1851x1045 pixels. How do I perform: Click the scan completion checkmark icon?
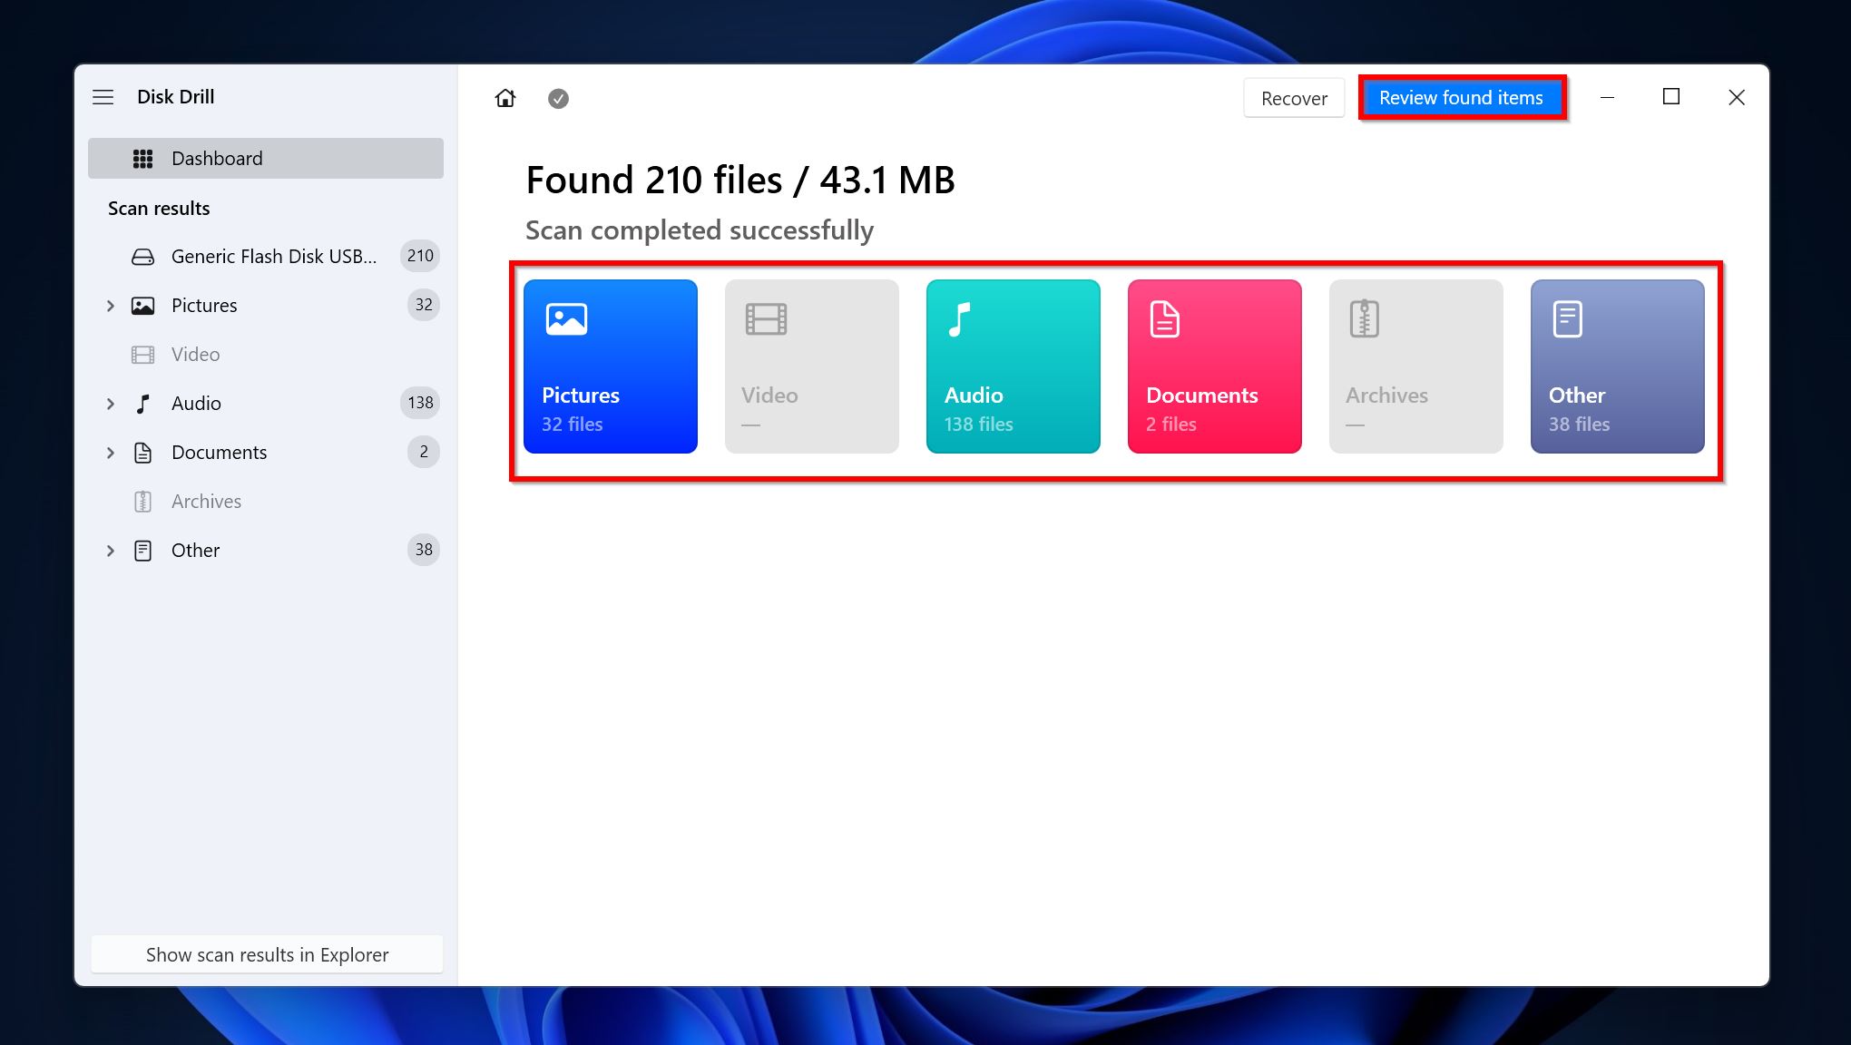click(558, 98)
